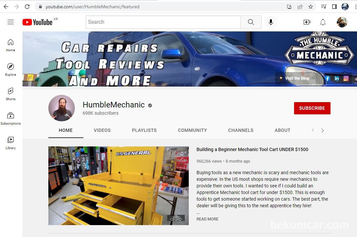Click the magnifying glass search button
The image size is (357, 237).
(251, 22)
